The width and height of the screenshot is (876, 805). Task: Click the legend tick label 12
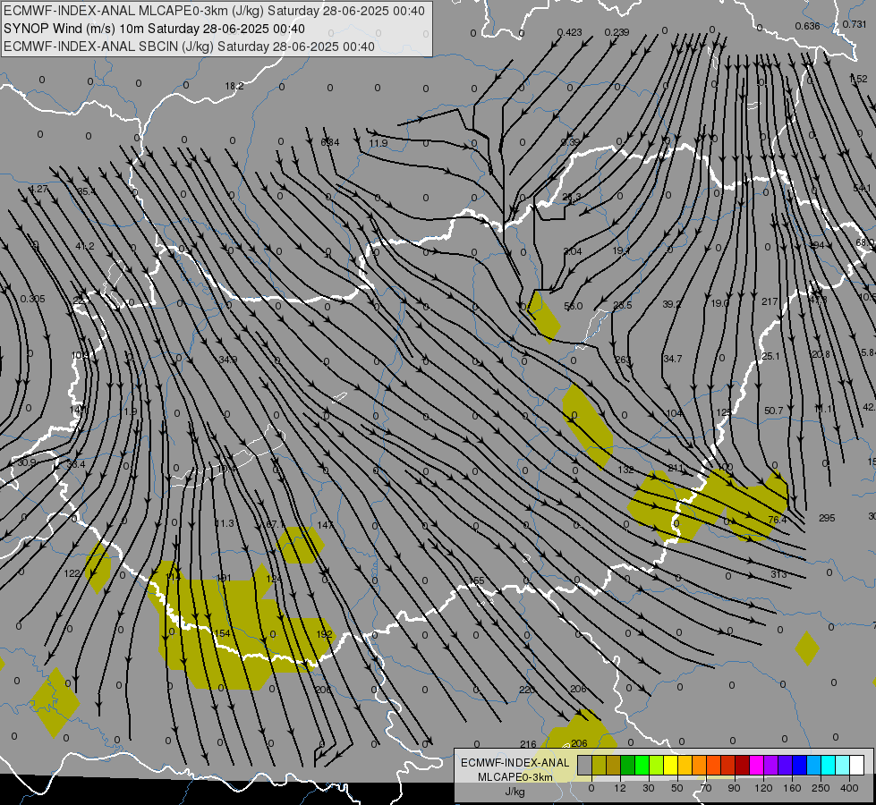pyautogui.click(x=619, y=788)
